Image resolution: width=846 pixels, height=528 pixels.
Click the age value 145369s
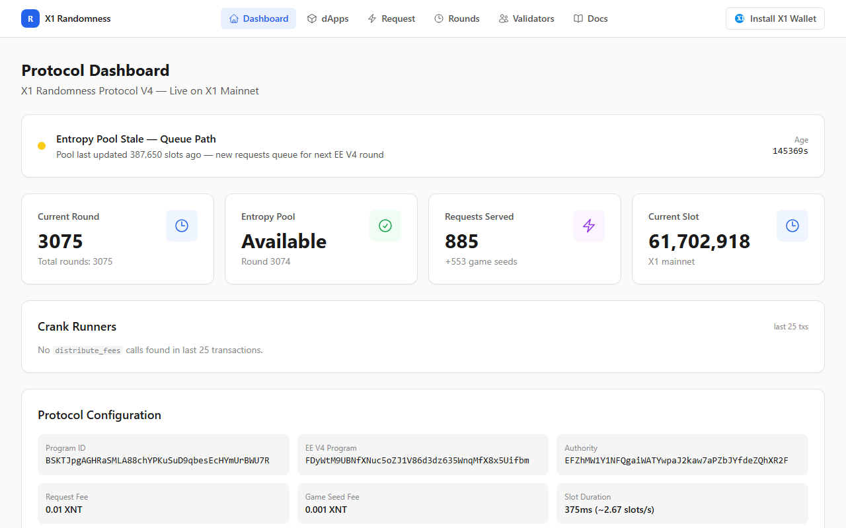790,150
